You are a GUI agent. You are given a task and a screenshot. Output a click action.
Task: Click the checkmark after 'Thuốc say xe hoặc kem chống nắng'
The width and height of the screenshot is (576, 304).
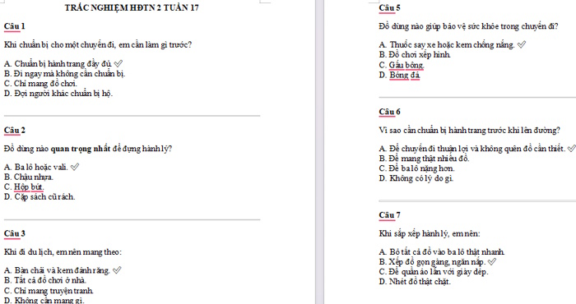[521, 44]
